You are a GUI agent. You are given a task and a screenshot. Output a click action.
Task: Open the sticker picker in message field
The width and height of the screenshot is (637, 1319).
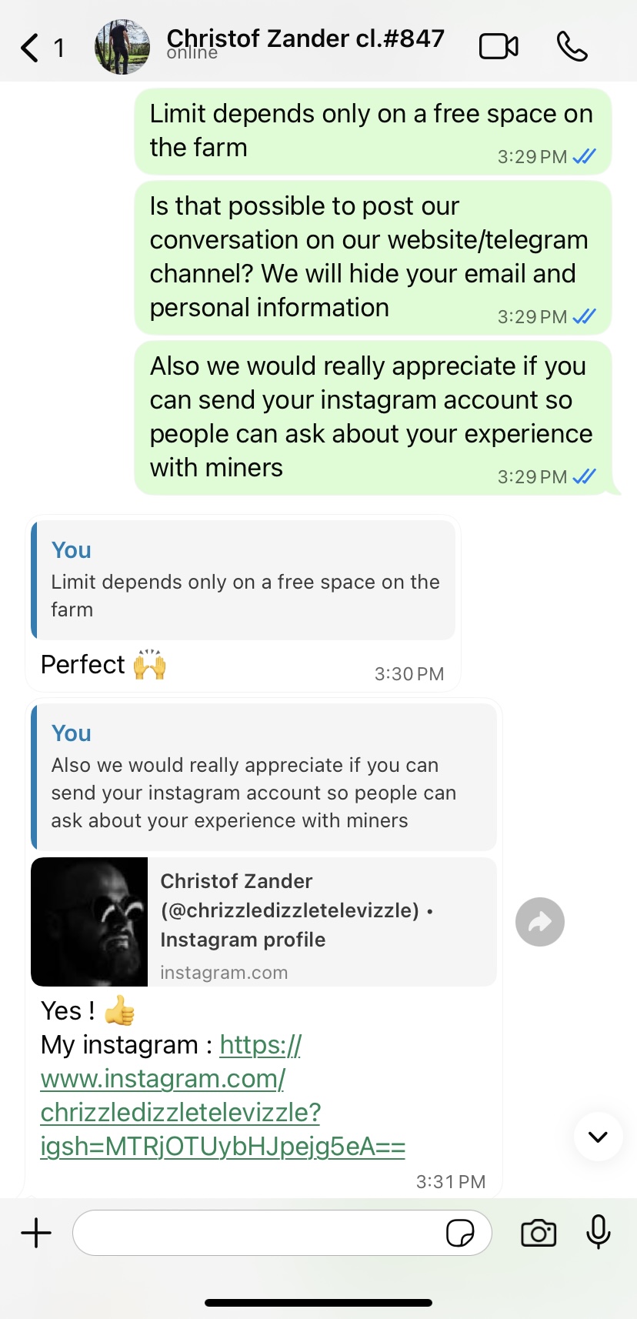click(x=460, y=1233)
